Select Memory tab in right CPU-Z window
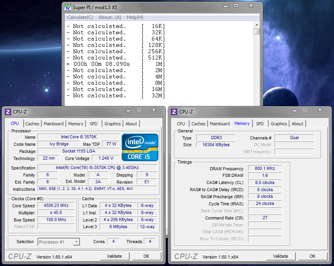This screenshot has height=266, width=334. click(x=242, y=123)
